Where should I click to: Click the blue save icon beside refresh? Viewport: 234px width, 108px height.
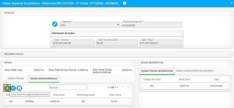(19, 88)
